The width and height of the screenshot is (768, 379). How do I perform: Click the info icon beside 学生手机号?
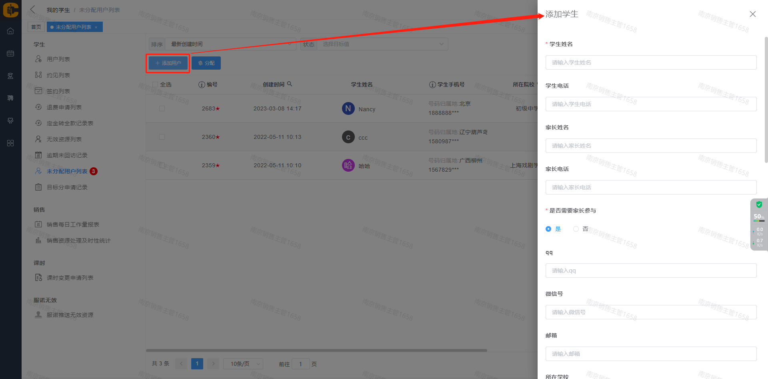432,85
